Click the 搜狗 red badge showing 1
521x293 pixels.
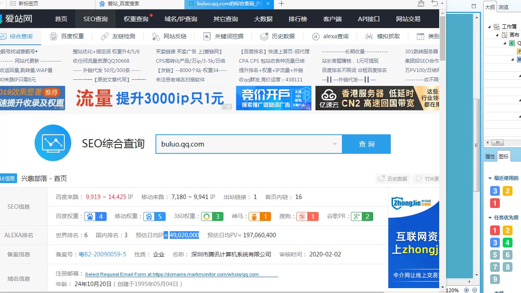coord(308,216)
